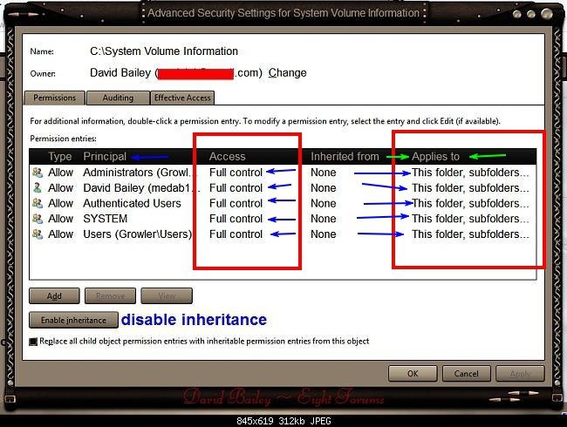Viewport: 567px width, 427px height.
Task: Enable replace all child object permission entries checkbox
Action: (33, 342)
